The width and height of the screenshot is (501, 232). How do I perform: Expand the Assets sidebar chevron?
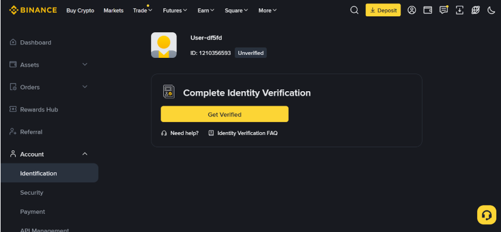pyautogui.click(x=85, y=64)
